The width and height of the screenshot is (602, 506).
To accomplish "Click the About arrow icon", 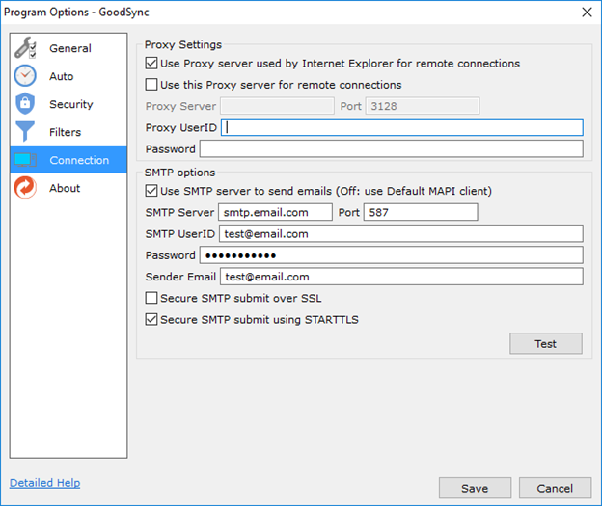I will coord(26,188).
